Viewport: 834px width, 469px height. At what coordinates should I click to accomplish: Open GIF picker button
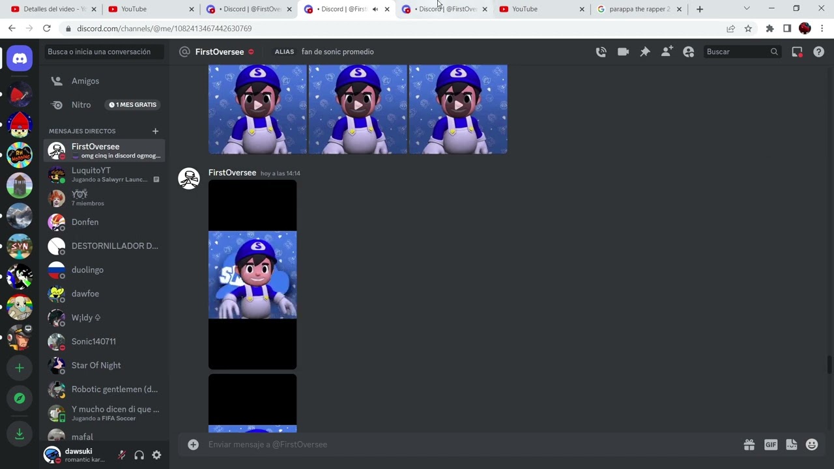(x=771, y=444)
